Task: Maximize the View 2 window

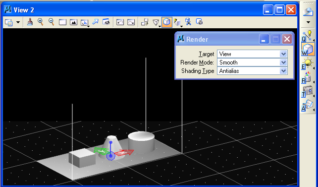Action: 279,10
